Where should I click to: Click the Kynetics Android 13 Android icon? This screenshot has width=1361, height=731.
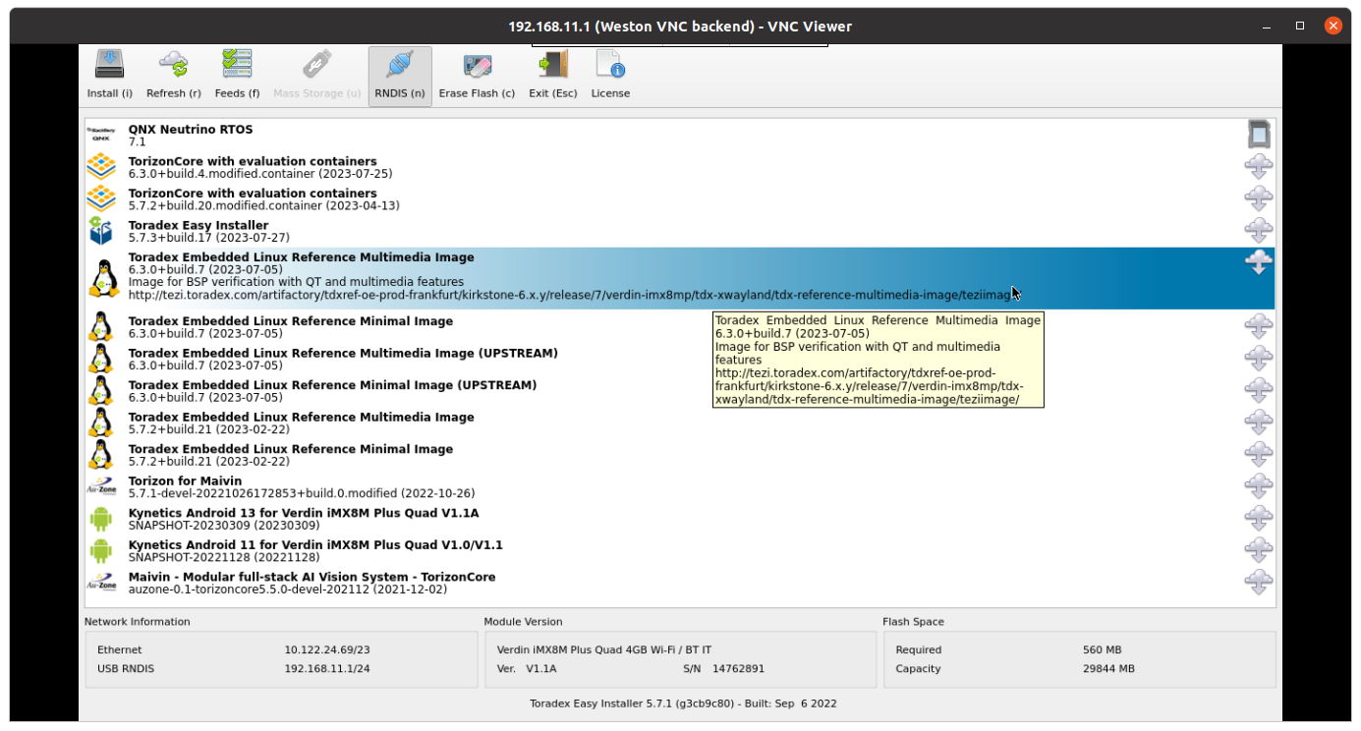tap(100, 519)
